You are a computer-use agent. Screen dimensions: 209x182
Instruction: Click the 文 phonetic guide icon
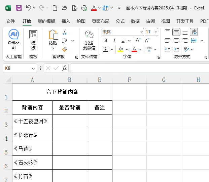click(149, 49)
